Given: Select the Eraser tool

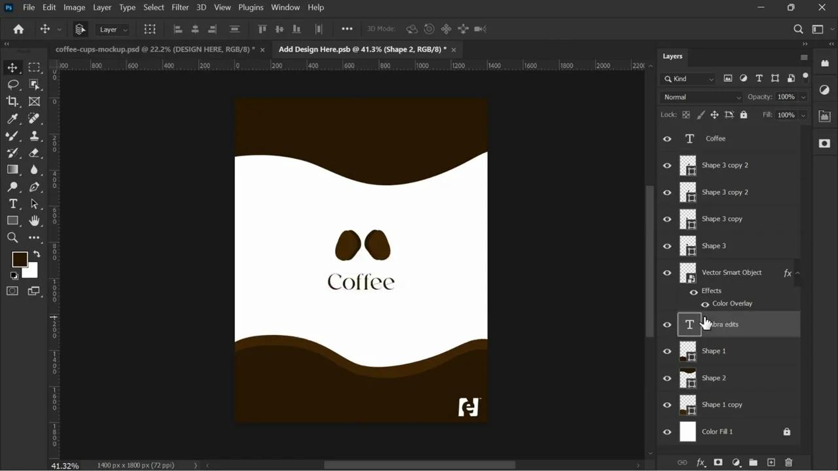Looking at the screenshot, I should pyautogui.click(x=34, y=152).
